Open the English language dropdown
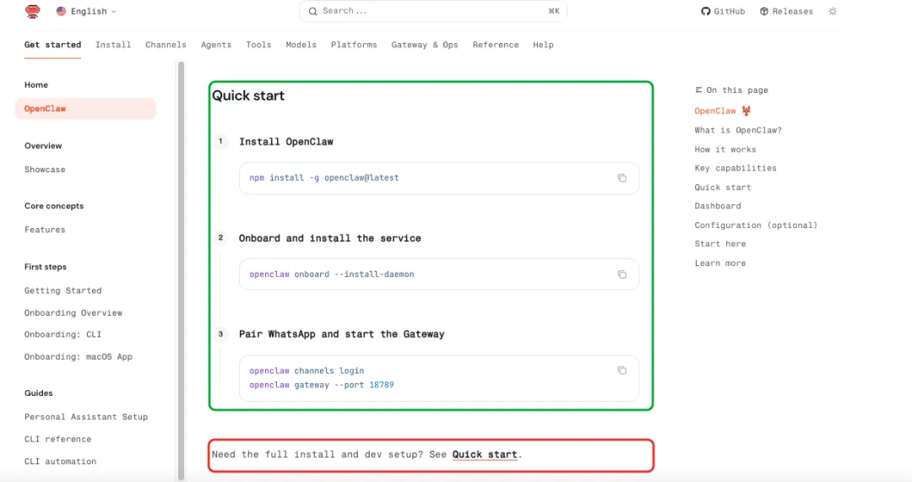 pyautogui.click(x=86, y=12)
